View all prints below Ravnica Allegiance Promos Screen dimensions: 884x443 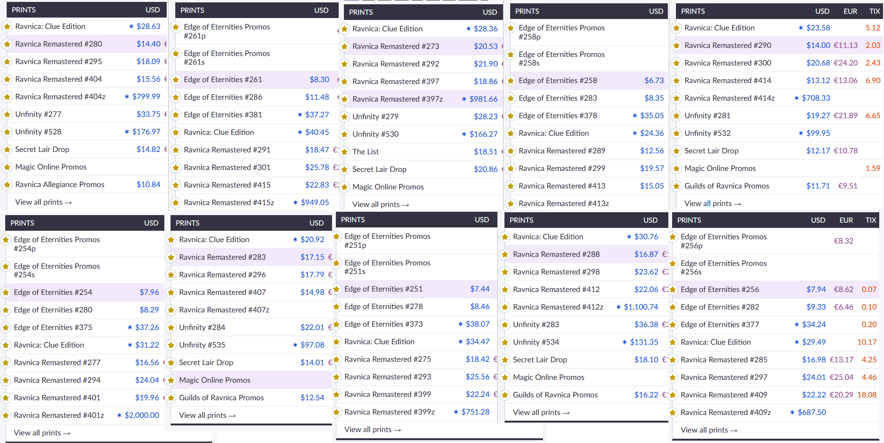(43, 202)
